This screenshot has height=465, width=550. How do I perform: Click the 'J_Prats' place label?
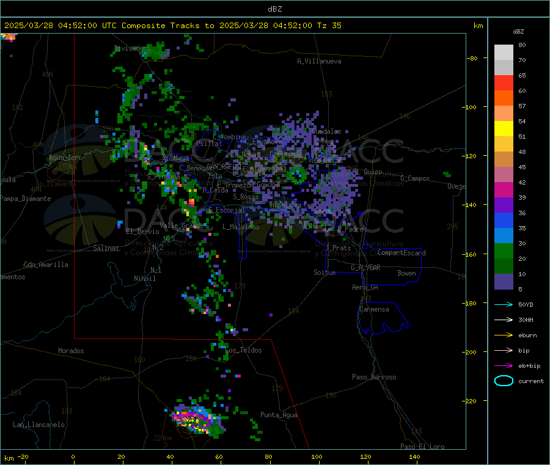(x=338, y=248)
